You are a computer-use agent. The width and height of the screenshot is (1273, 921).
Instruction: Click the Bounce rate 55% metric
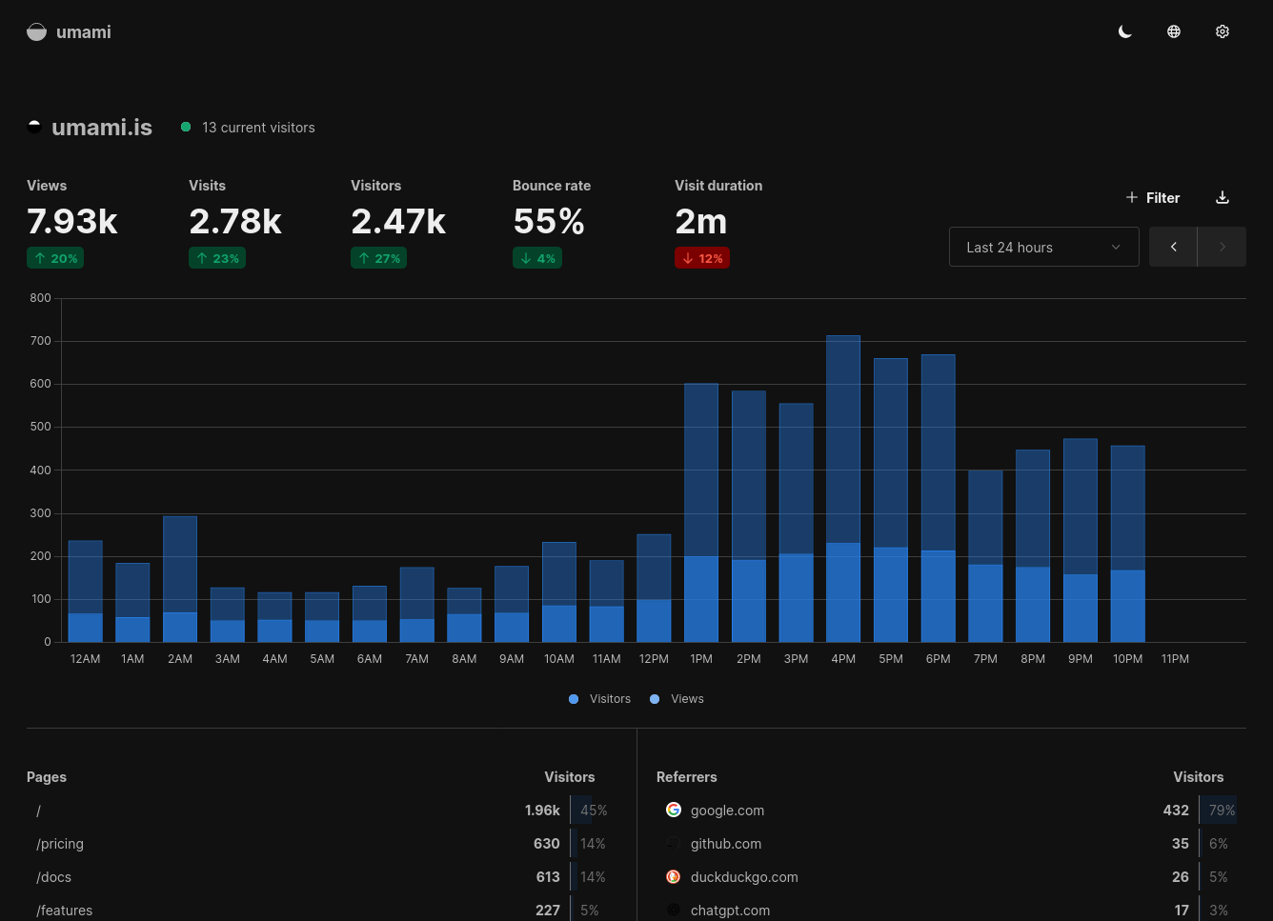pyautogui.click(x=552, y=223)
